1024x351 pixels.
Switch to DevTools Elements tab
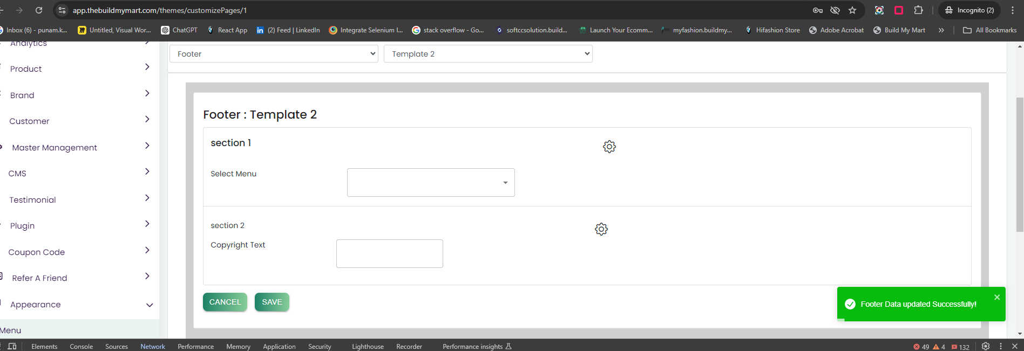tap(44, 347)
